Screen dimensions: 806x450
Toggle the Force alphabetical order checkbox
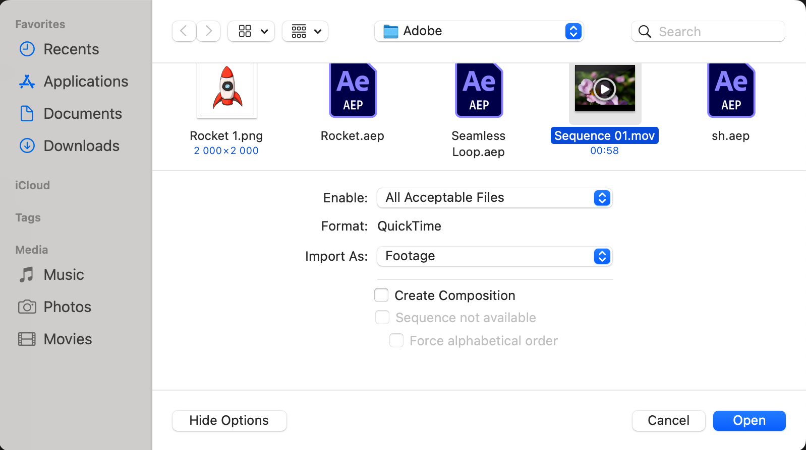[x=396, y=341]
